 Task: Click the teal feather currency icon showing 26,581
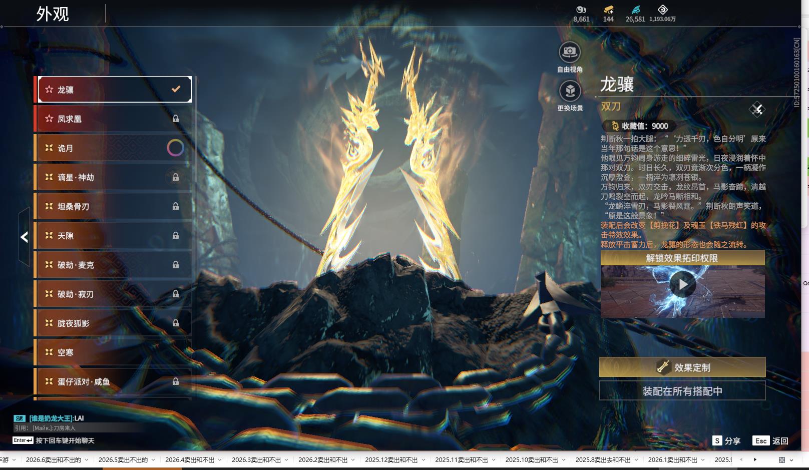tap(635, 10)
